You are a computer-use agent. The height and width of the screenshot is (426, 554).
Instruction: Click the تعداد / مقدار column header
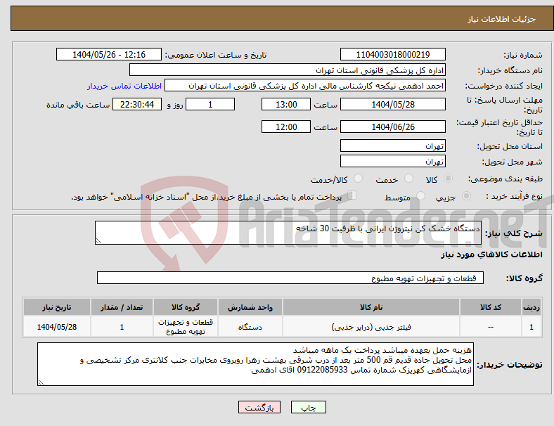(x=122, y=307)
